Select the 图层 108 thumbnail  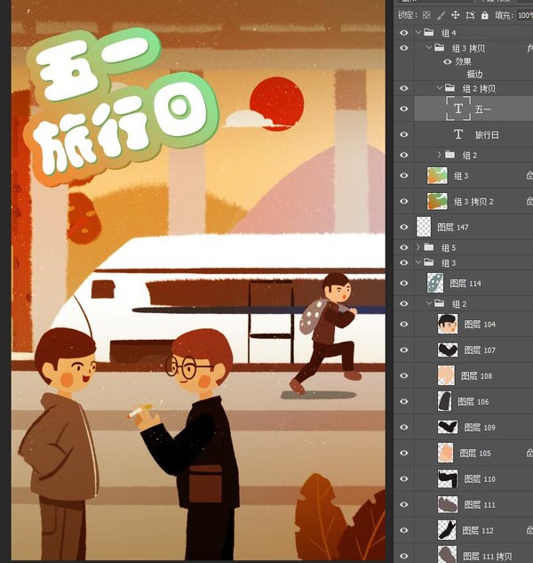446,375
